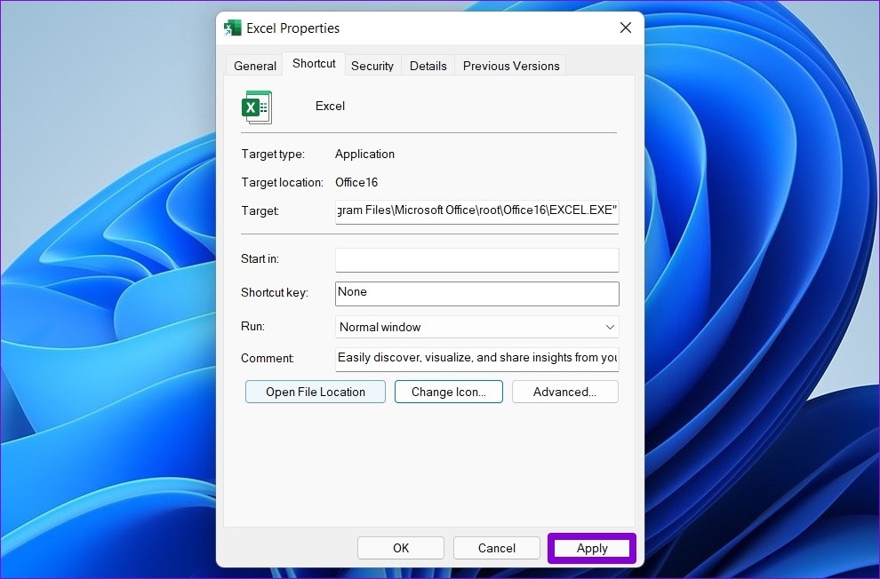Close the Excel Properties dialog

(625, 28)
